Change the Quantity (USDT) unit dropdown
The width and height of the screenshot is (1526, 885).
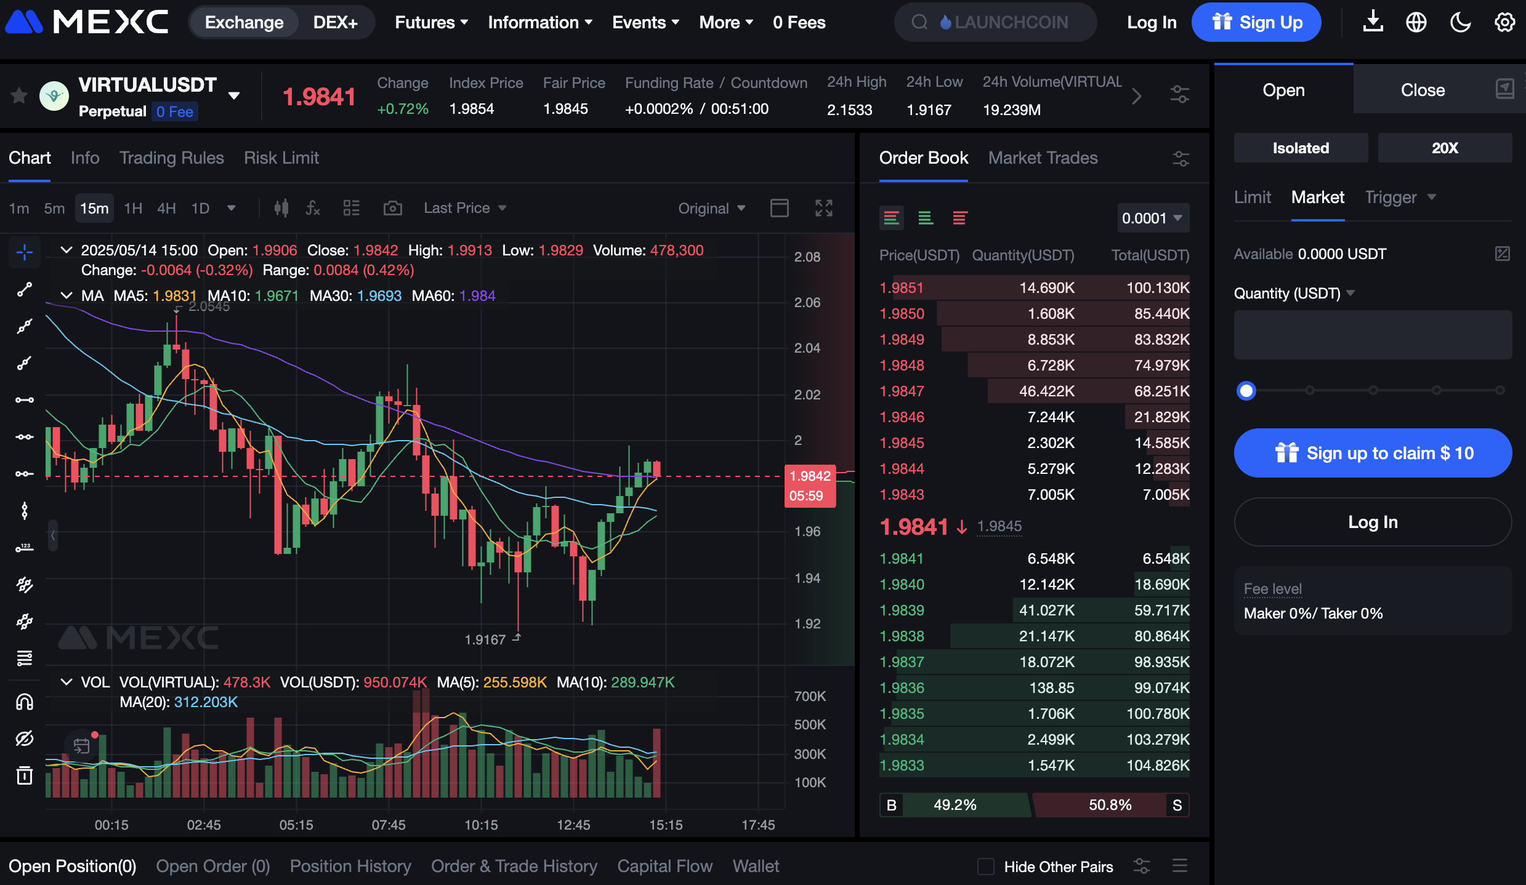(1294, 293)
